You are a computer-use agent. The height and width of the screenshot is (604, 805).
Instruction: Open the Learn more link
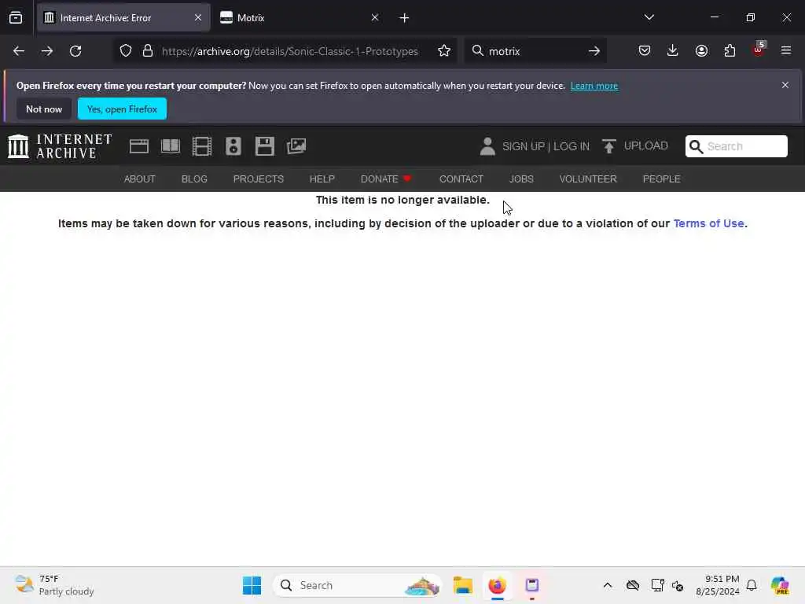tap(594, 86)
